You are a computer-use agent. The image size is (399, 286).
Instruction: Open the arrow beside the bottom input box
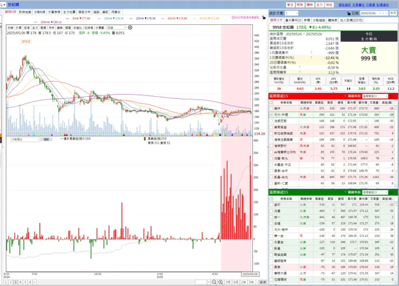(x=209, y=282)
